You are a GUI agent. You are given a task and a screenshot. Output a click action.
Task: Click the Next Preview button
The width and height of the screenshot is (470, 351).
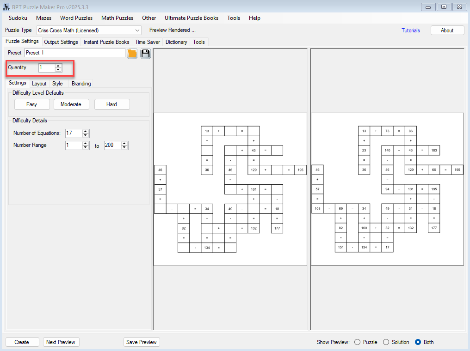click(61, 342)
